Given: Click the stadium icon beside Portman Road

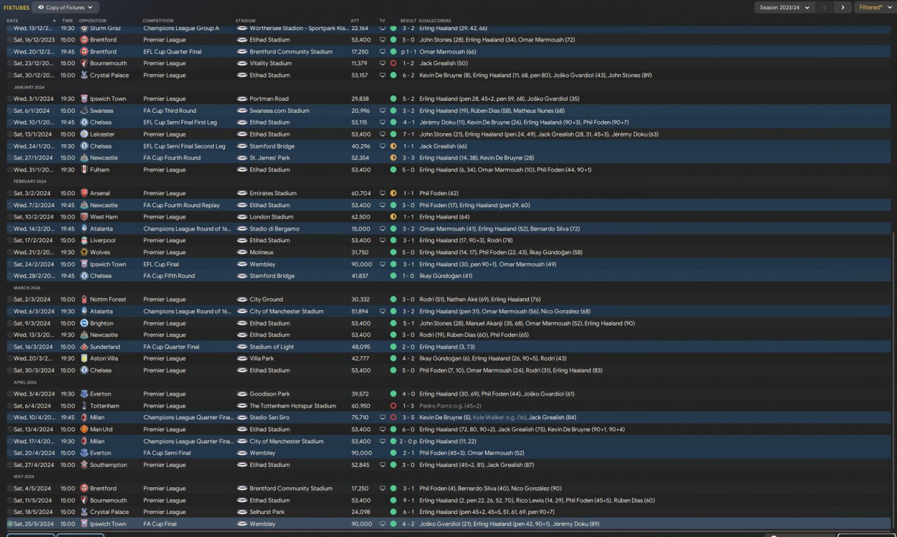Looking at the screenshot, I should coord(242,99).
